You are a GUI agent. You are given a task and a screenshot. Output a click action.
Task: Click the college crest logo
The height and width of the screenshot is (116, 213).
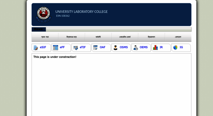point(44,15)
